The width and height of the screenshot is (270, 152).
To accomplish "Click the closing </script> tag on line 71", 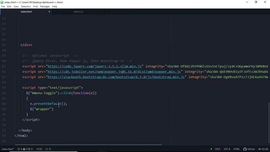I will coord(31,120).
